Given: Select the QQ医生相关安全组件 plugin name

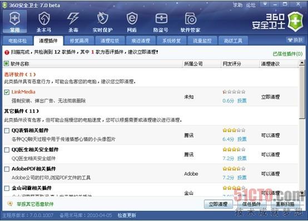Looking at the screenshot, I should click(x=35, y=149).
